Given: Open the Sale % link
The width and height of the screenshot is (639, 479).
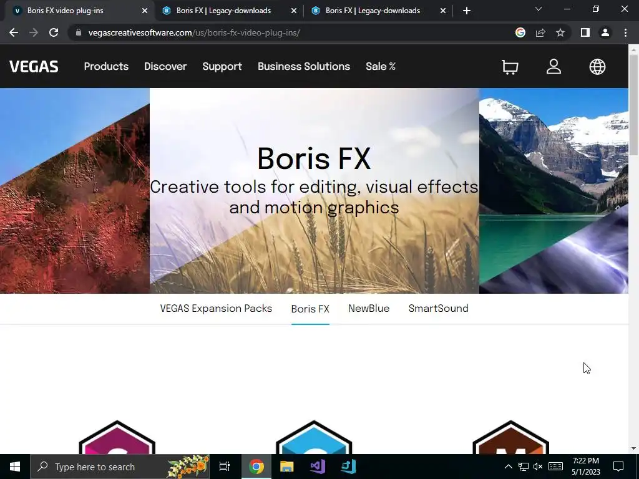Looking at the screenshot, I should point(381,66).
